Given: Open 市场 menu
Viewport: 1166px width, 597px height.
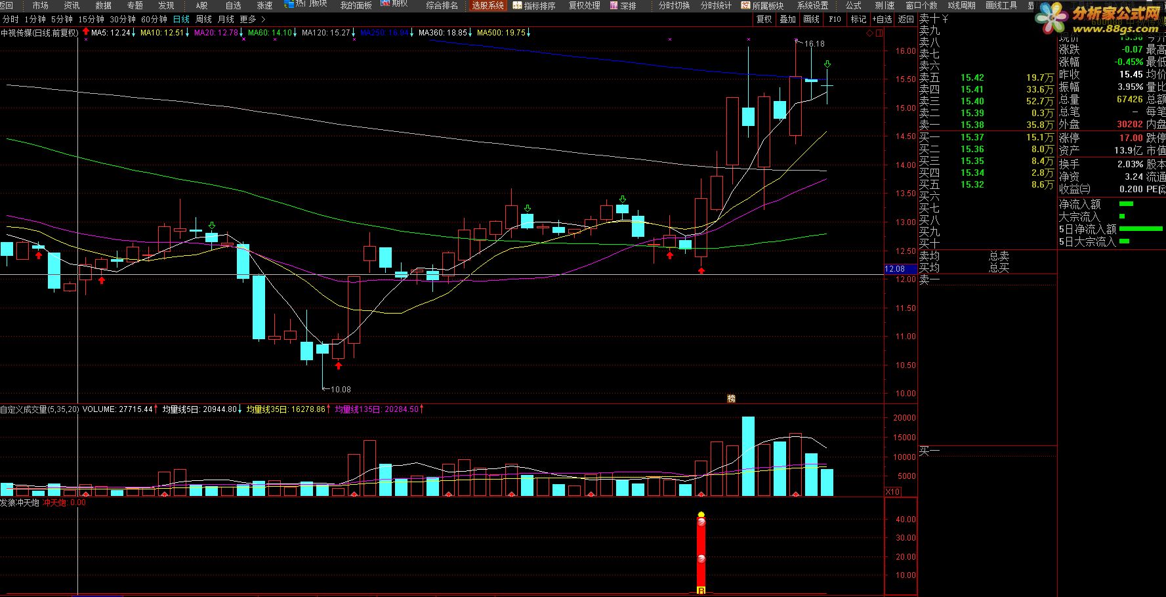Looking at the screenshot, I should click(40, 5).
